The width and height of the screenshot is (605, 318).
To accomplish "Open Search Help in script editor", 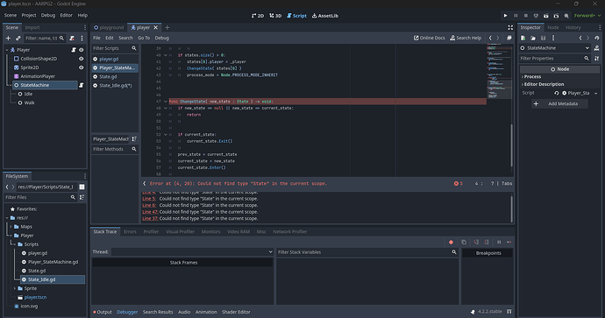I will click(x=466, y=38).
